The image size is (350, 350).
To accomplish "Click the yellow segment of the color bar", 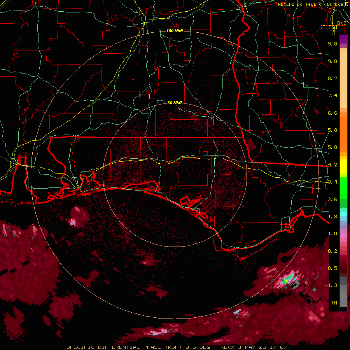I will pyautogui.click(x=343, y=166).
